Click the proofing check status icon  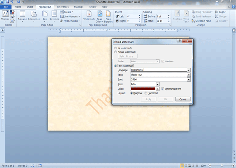pos(33,166)
